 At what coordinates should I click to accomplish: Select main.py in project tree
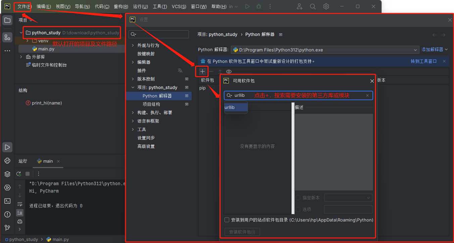[46, 49]
